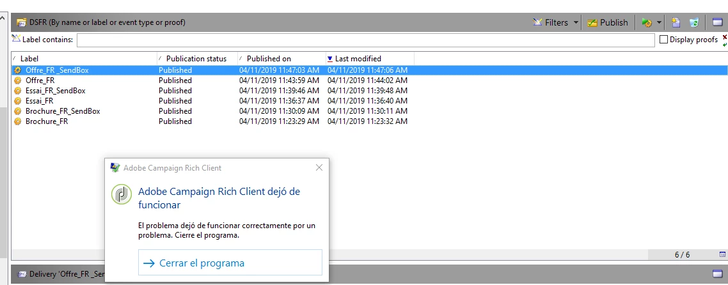Click the filter icon beside Label contains
728x285 pixels.
coord(16,39)
